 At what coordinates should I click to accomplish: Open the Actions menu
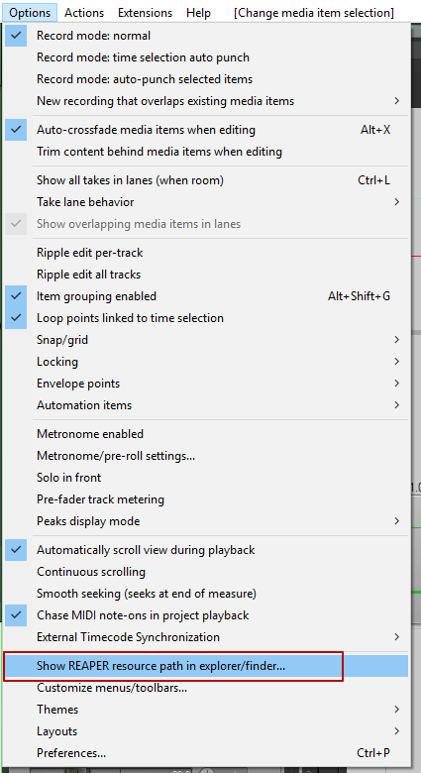84,13
